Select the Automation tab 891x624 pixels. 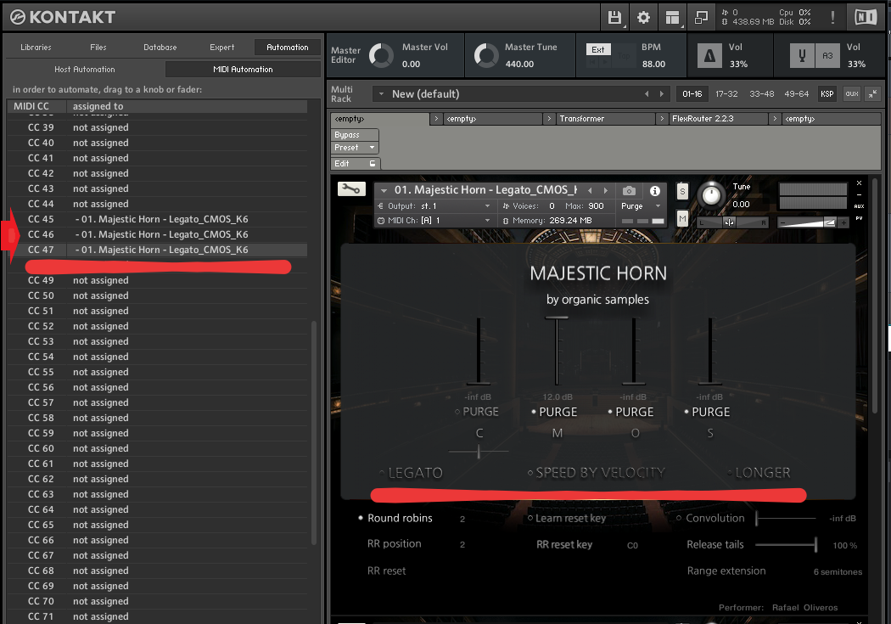pos(288,48)
